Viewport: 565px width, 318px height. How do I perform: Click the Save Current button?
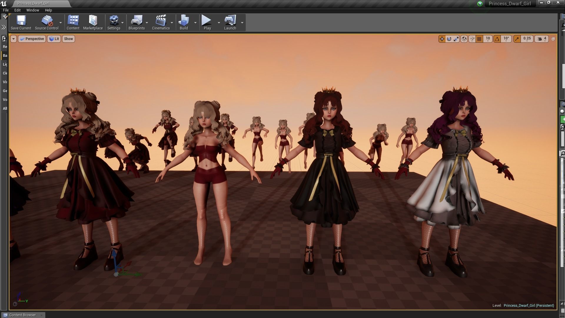pos(21,22)
